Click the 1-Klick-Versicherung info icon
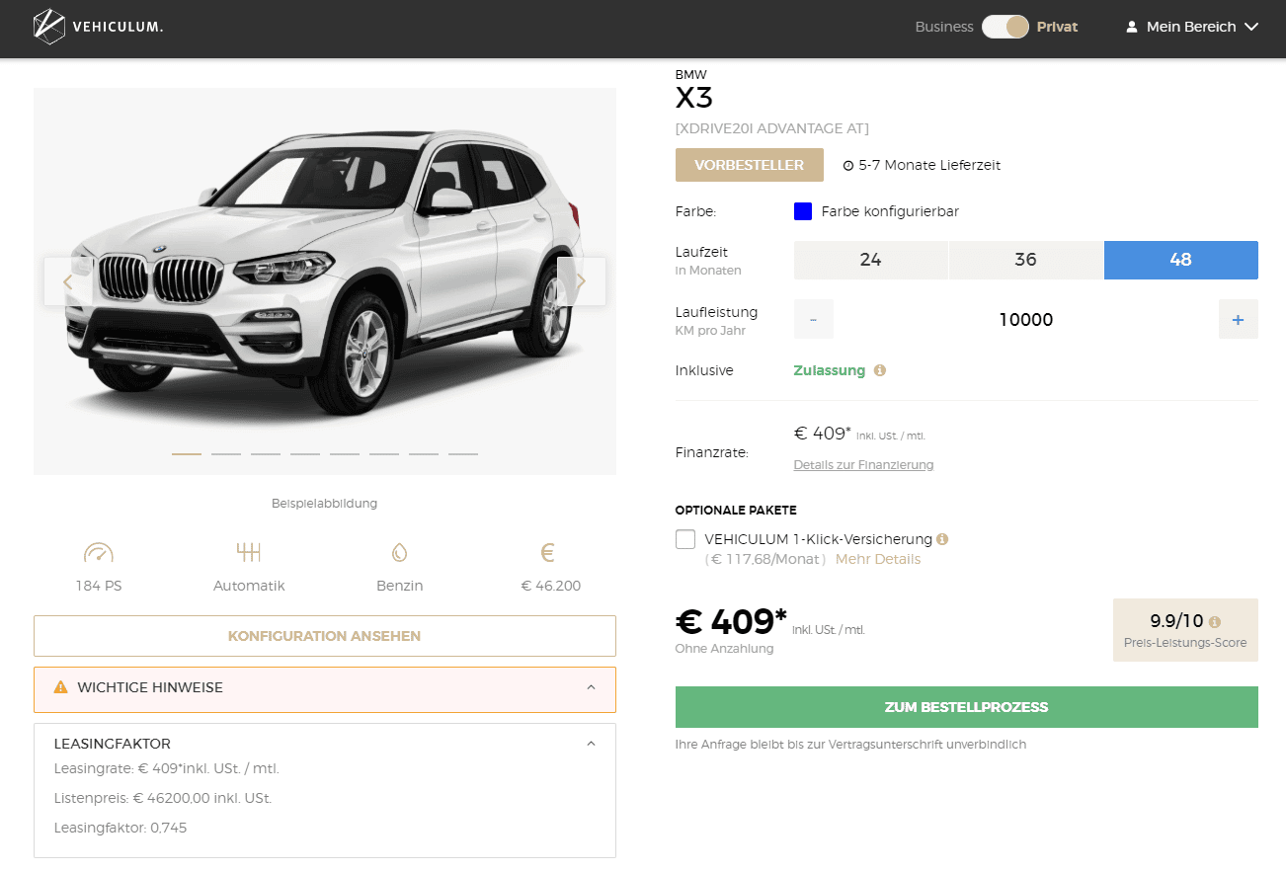 coord(942,539)
